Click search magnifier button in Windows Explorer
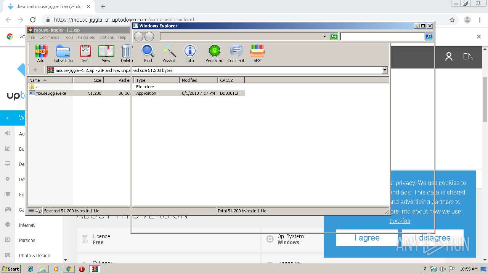 429,37
